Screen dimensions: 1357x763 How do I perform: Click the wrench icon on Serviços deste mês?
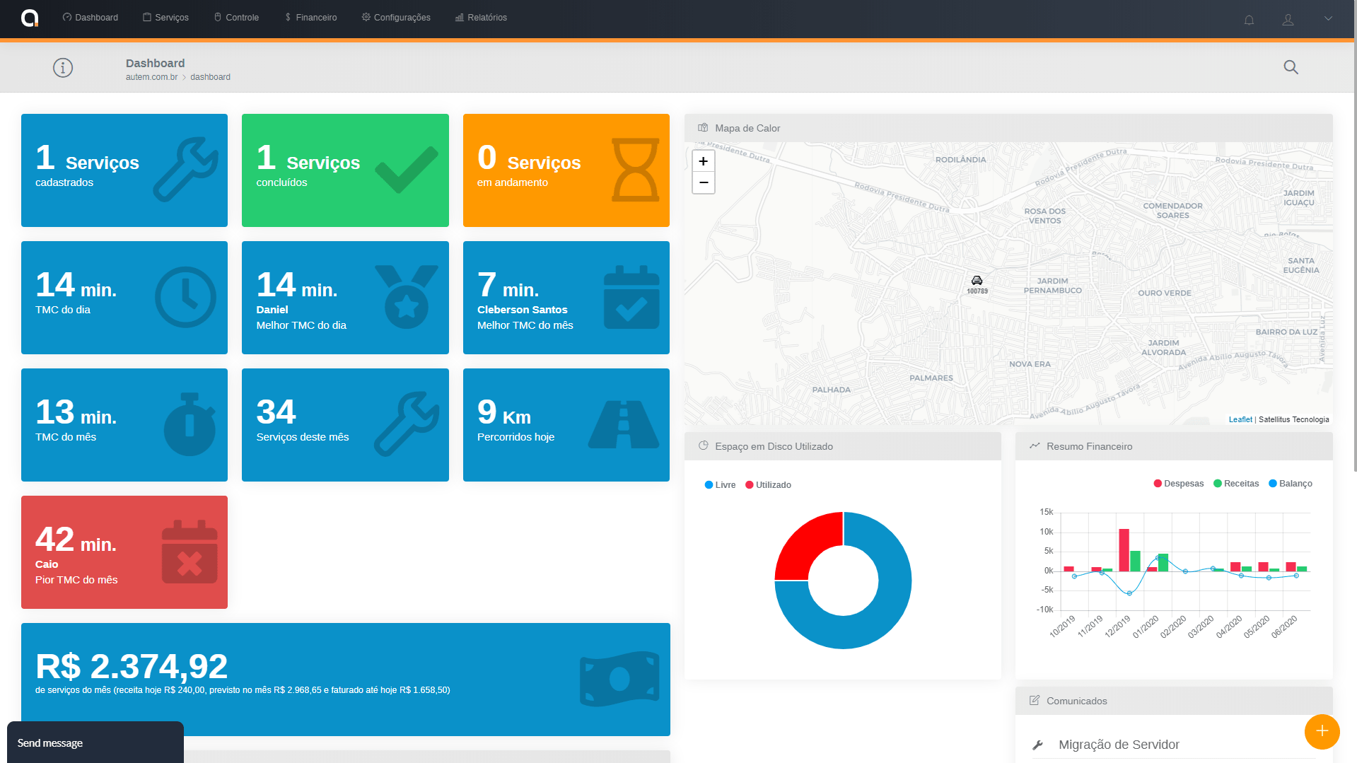407,424
